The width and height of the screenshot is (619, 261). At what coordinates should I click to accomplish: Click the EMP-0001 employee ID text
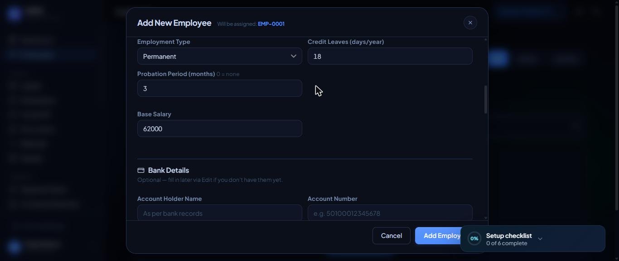point(271,24)
